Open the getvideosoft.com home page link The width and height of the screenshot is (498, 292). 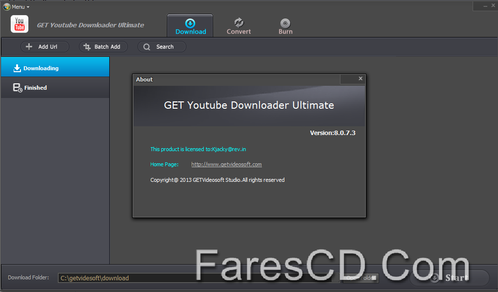coord(226,164)
